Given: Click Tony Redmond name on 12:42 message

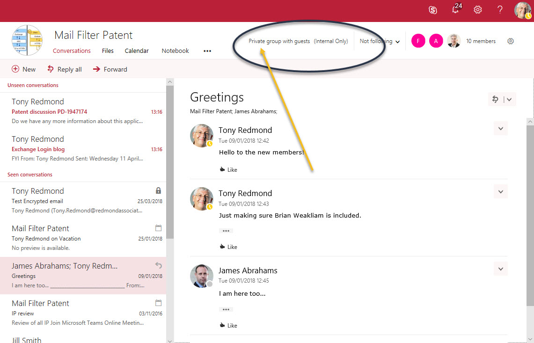Looking at the screenshot, I should click(245, 130).
